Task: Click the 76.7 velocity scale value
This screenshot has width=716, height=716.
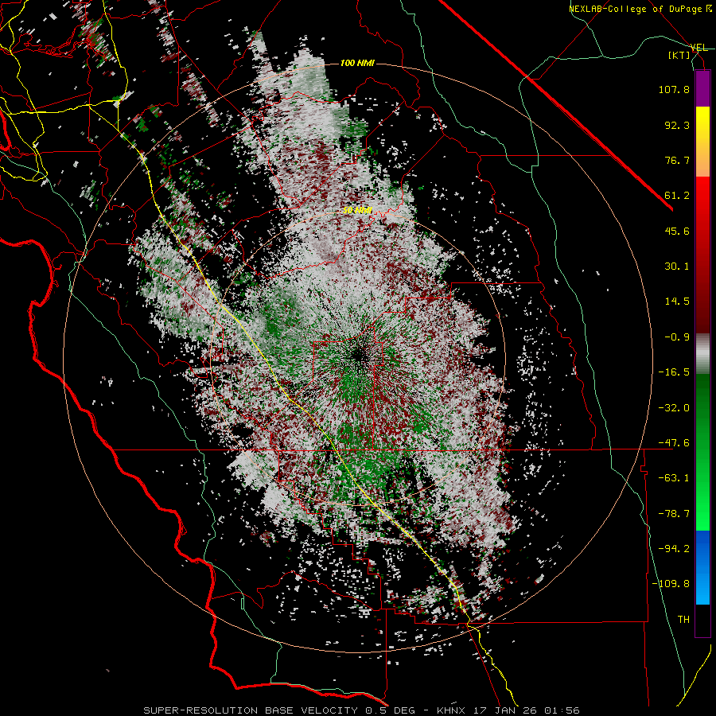Action: pyautogui.click(x=677, y=160)
